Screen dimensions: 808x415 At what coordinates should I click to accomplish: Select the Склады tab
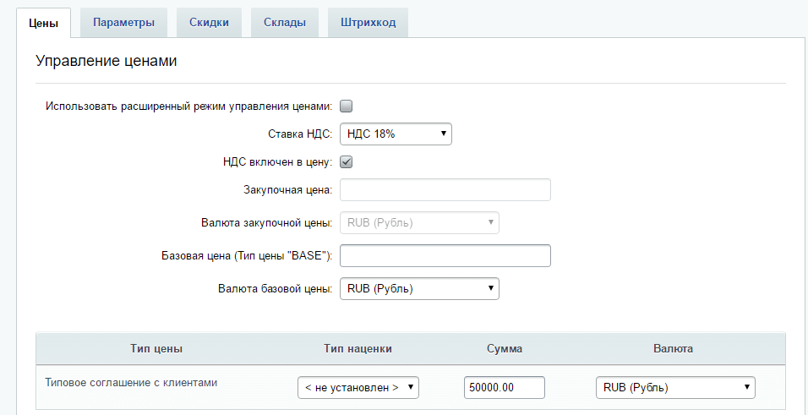pyautogui.click(x=284, y=23)
